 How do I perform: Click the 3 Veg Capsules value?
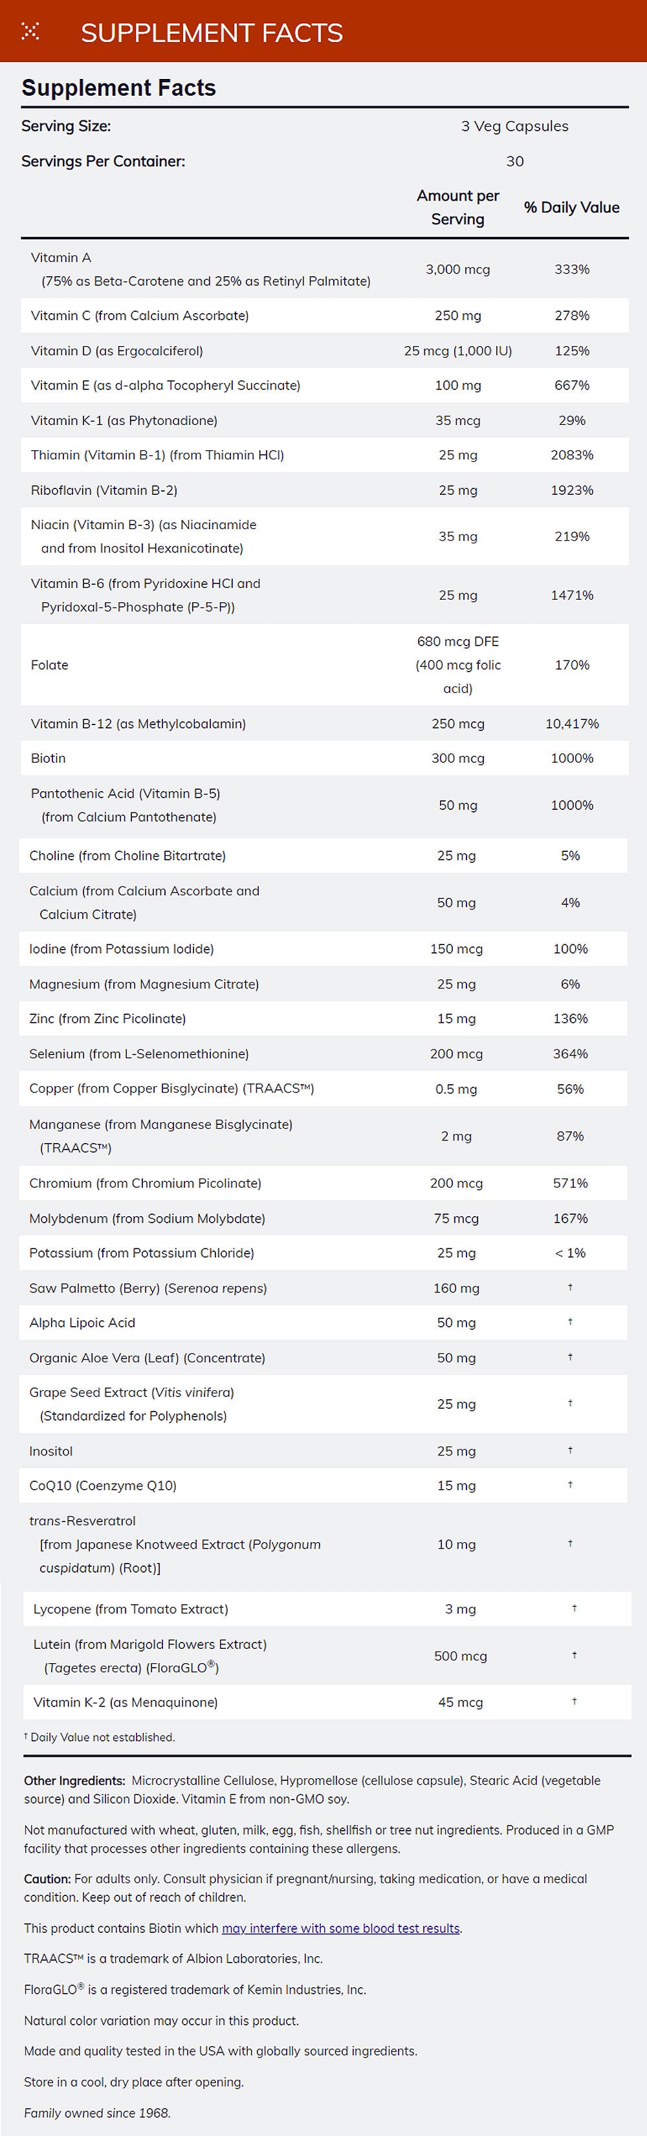pyautogui.click(x=514, y=126)
